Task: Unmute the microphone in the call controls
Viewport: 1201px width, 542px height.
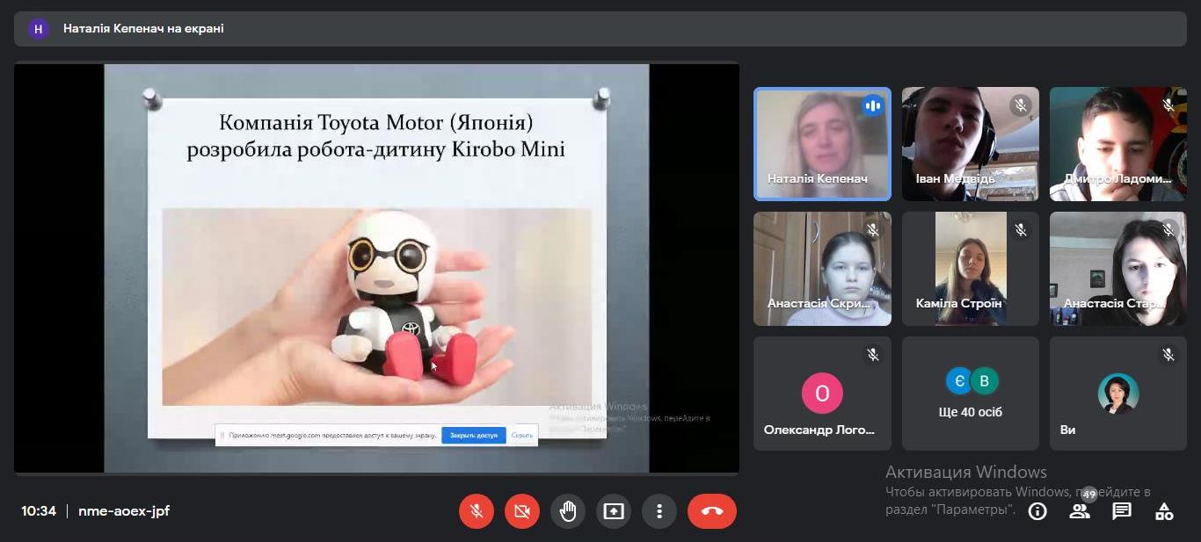Action: 477,511
